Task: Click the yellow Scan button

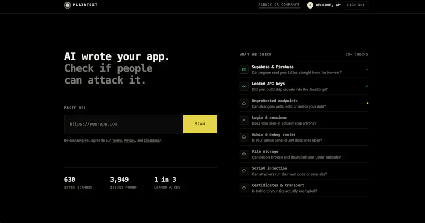Action: point(200,124)
